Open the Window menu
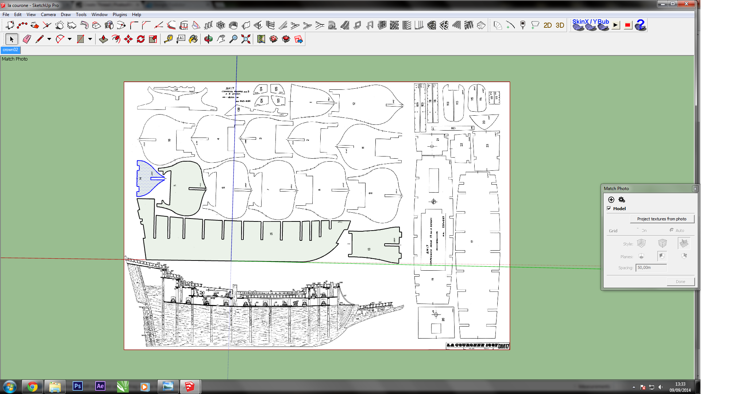The width and height of the screenshot is (753, 394). point(99,15)
